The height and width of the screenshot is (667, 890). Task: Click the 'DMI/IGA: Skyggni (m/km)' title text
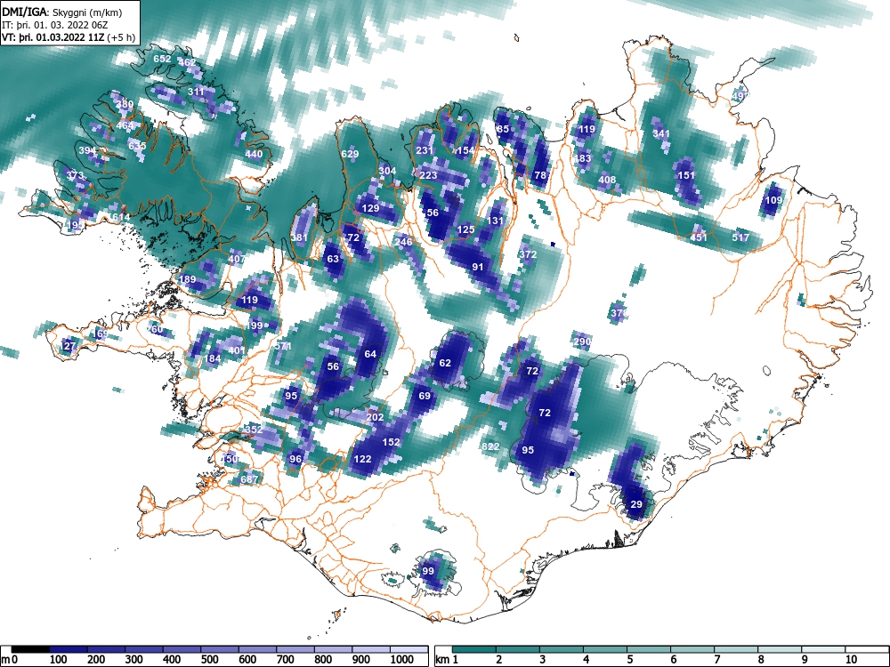(x=62, y=12)
